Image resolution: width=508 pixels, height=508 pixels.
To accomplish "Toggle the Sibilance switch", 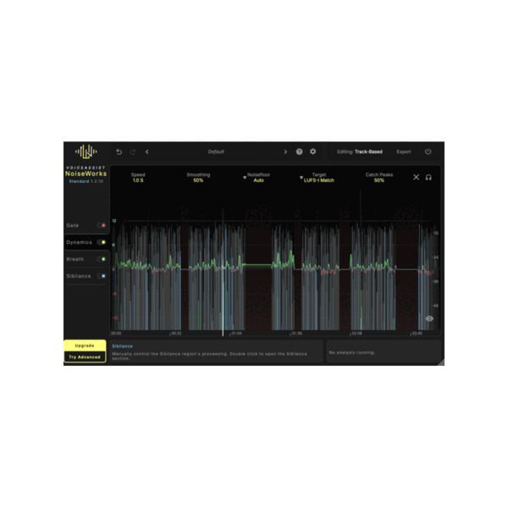I will pos(102,276).
